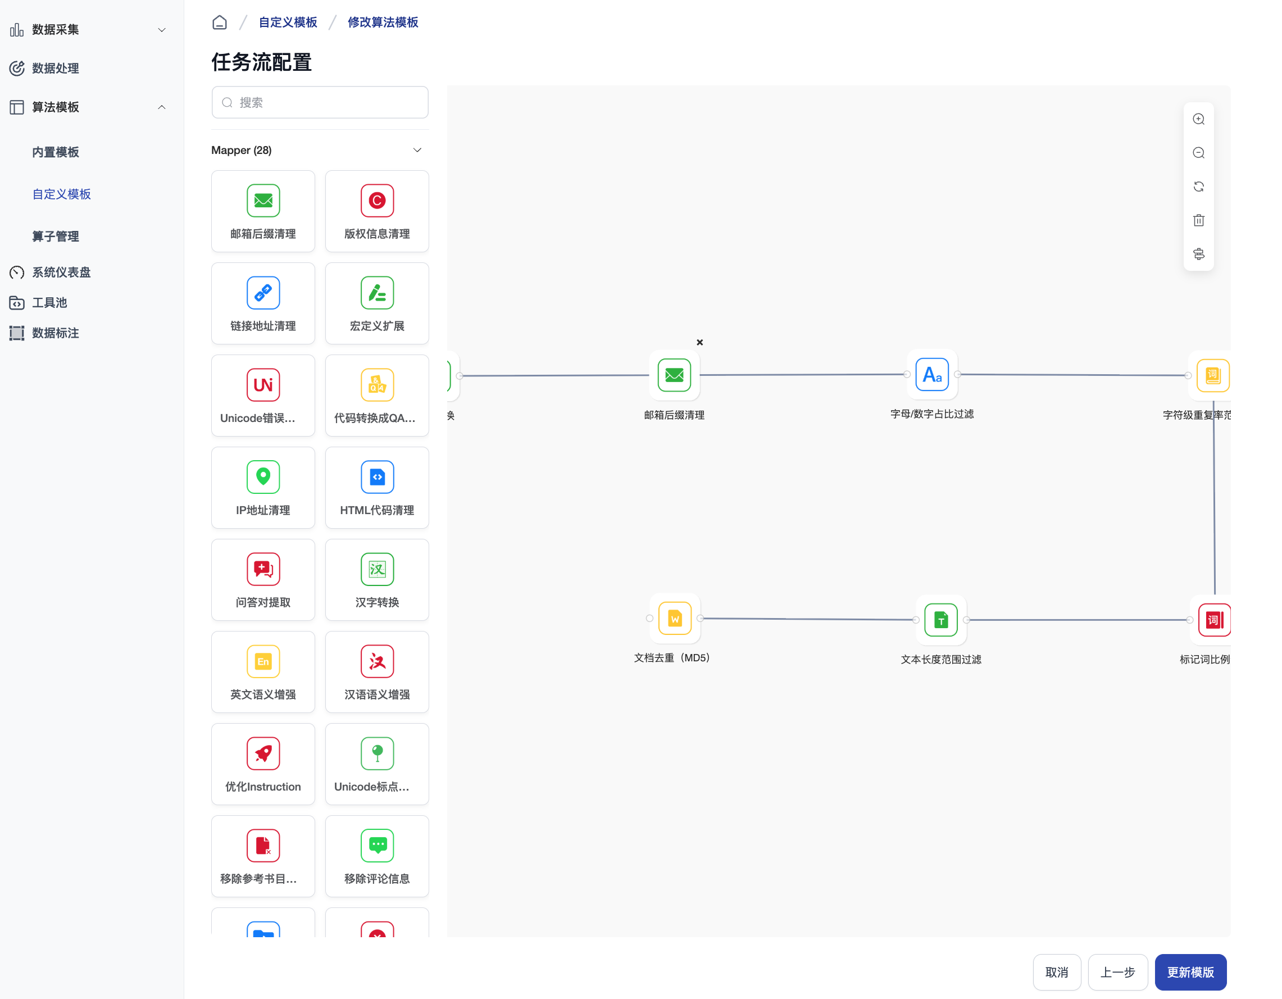This screenshot has height=999, width=1282.
Task: Select the 版权信息清理 operator card
Action: point(377,211)
